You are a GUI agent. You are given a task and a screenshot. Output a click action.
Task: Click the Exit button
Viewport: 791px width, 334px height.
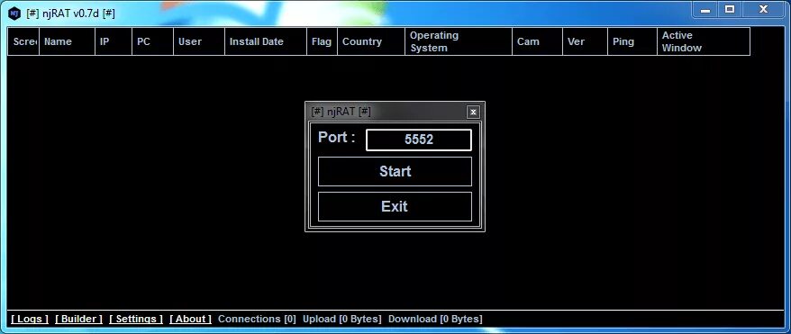(395, 206)
